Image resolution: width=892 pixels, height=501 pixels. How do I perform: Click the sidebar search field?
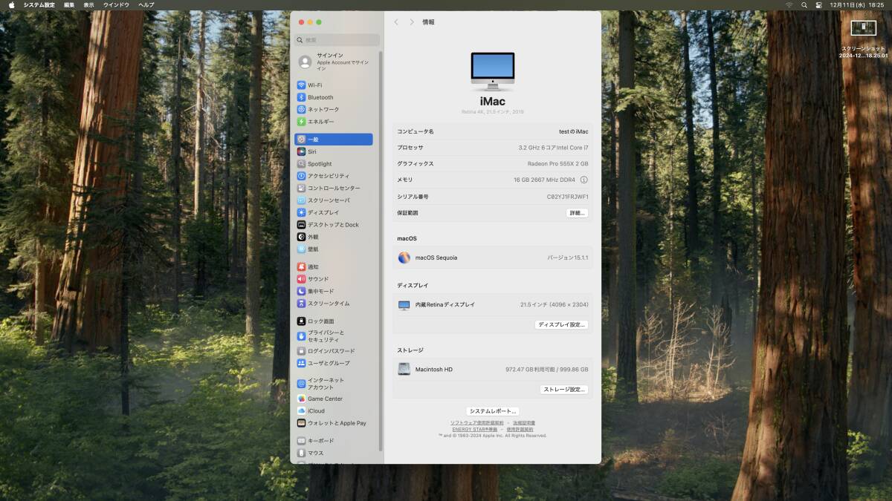point(338,40)
